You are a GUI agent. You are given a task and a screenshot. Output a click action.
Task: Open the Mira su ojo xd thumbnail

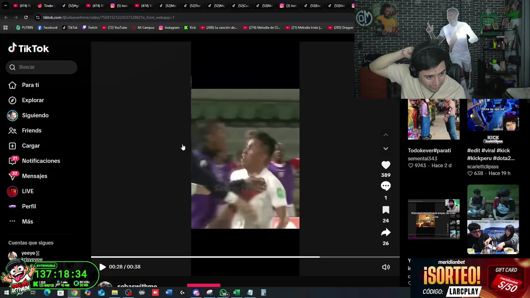click(x=493, y=115)
